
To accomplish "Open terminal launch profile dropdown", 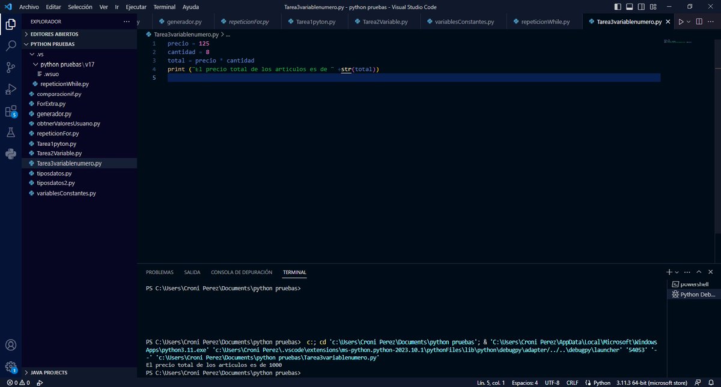I will tap(677, 272).
